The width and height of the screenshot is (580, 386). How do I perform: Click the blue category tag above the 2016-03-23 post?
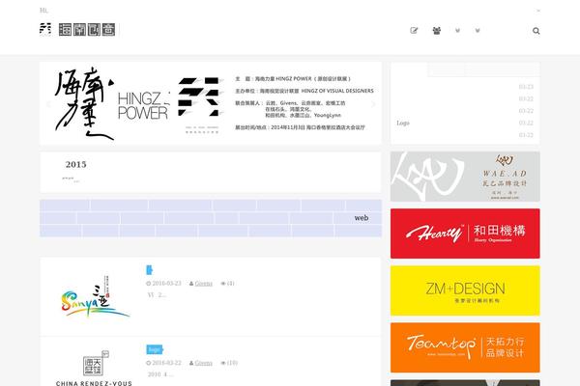pos(150,270)
